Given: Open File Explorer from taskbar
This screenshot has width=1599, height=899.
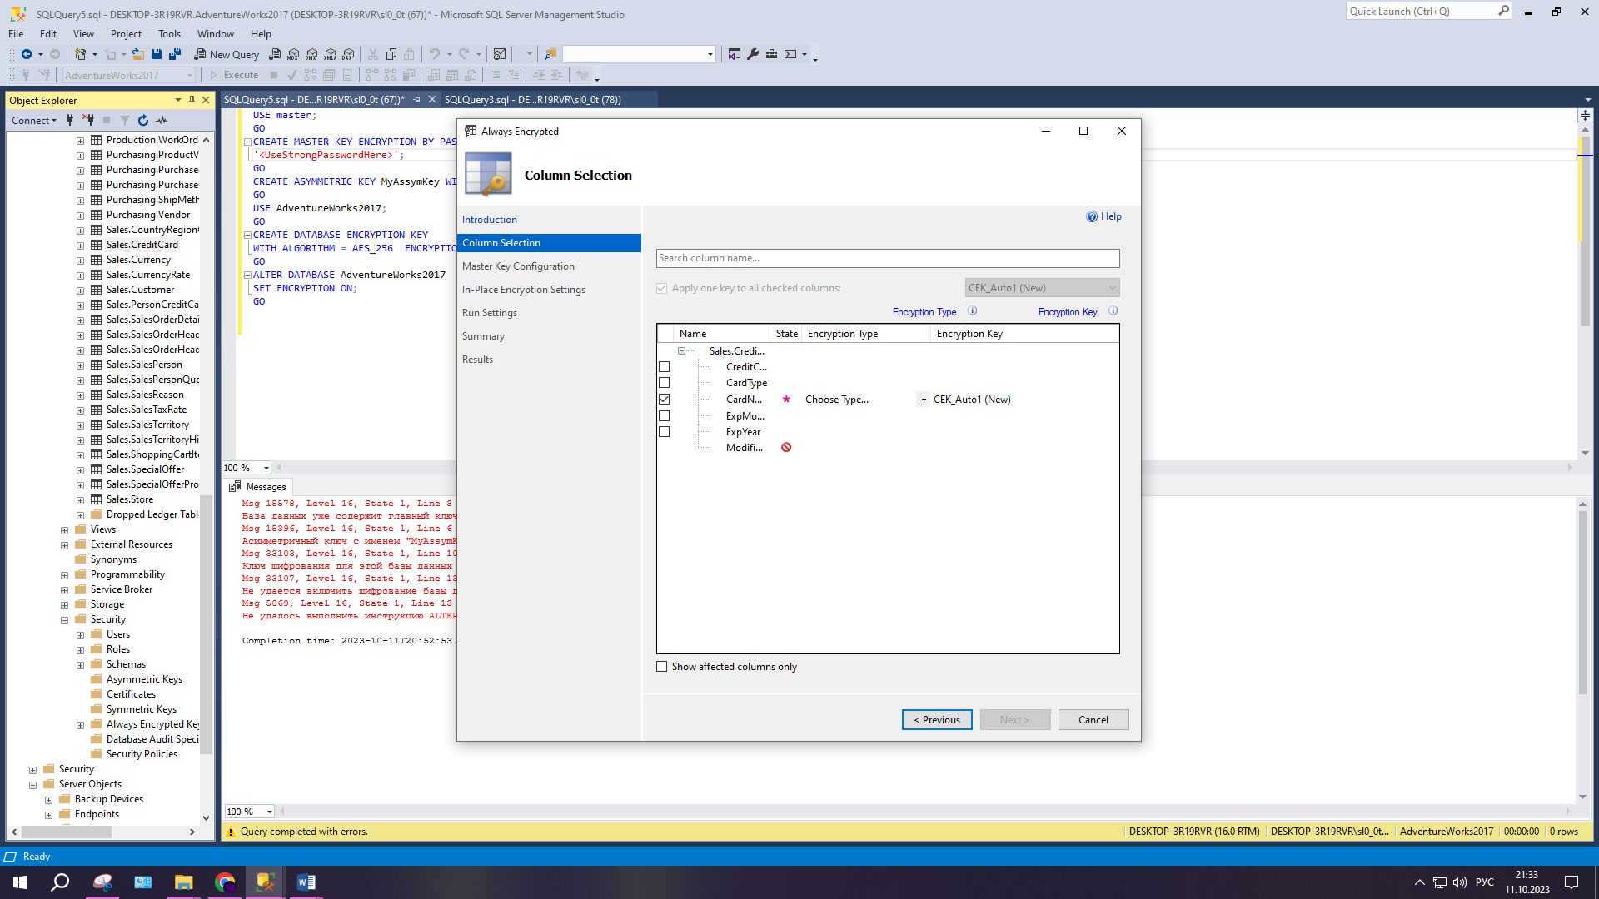Looking at the screenshot, I should point(183,882).
